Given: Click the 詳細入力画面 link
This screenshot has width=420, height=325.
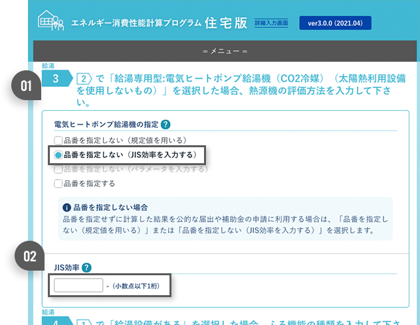Looking at the screenshot, I should (271, 23).
